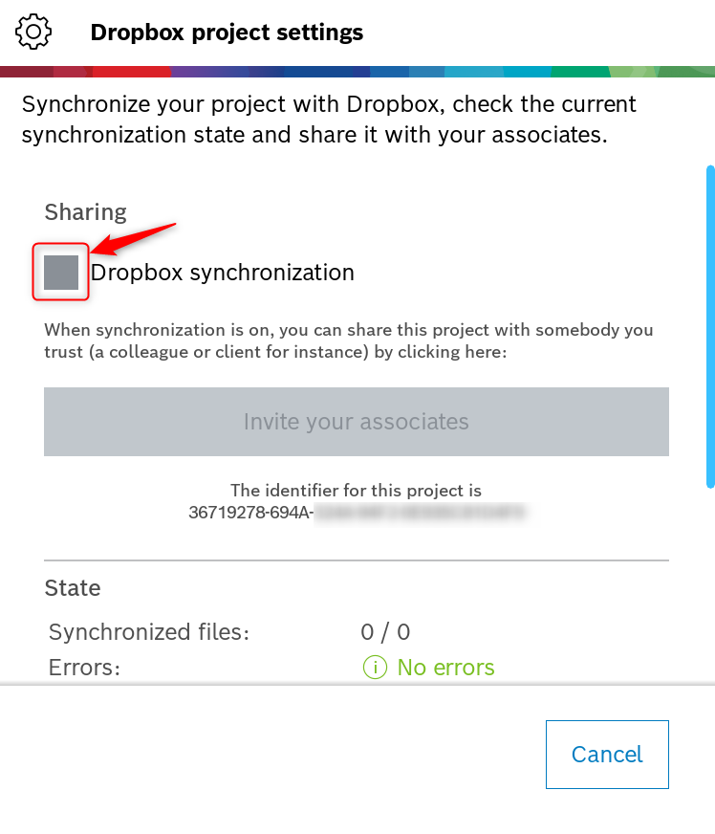Click the Sharing section heading
This screenshot has width=715, height=834.
(x=85, y=212)
